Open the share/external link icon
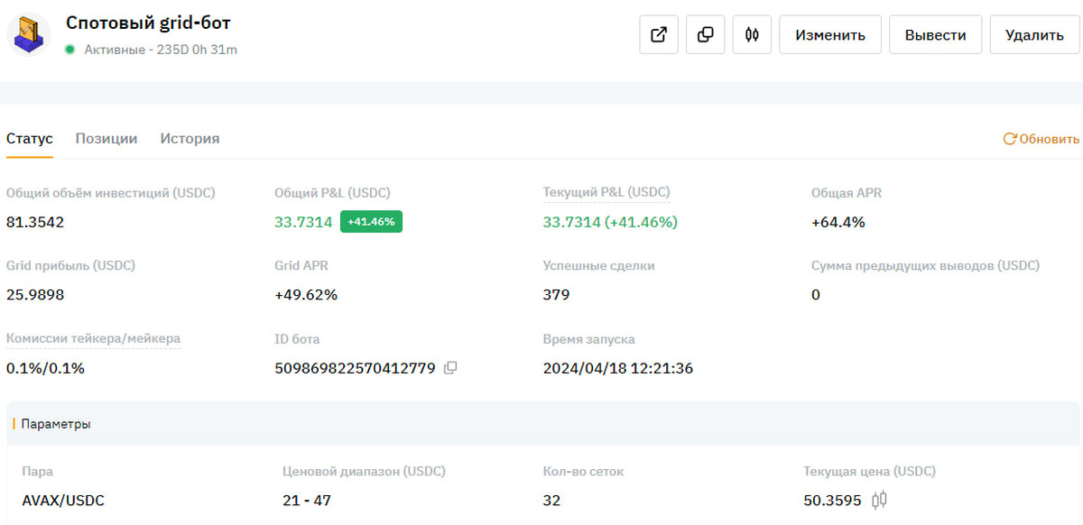 pos(659,35)
